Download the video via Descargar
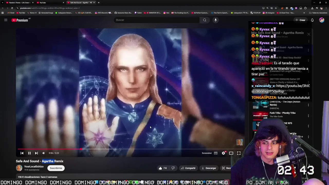Viewport: 329px width, 185px height. pos(209,168)
